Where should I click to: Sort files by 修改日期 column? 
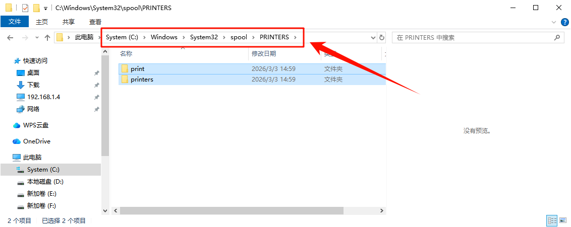click(264, 53)
